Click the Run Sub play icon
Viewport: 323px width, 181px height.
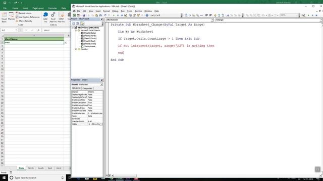(x=114, y=16)
